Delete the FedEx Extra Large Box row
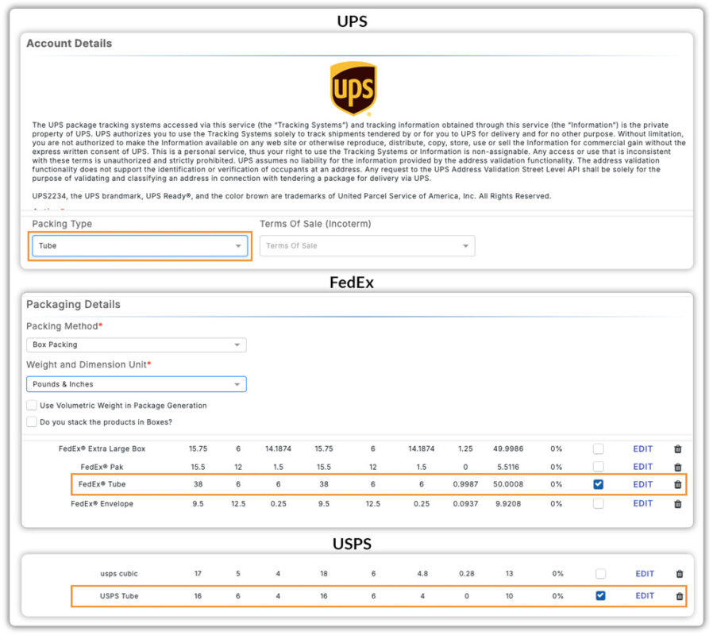This screenshot has height=635, width=713. (677, 449)
